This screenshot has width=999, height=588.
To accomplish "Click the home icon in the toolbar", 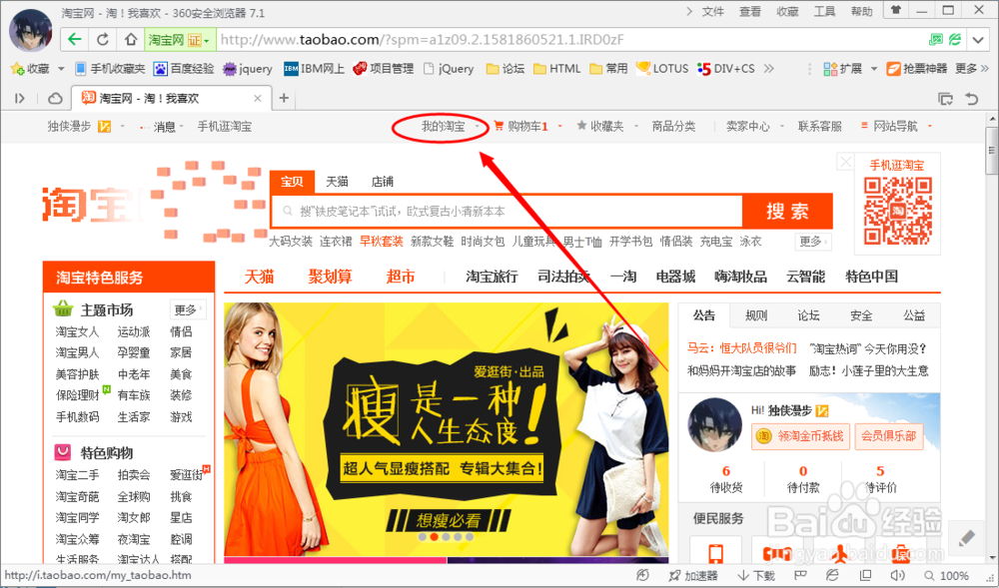I will tap(130, 38).
